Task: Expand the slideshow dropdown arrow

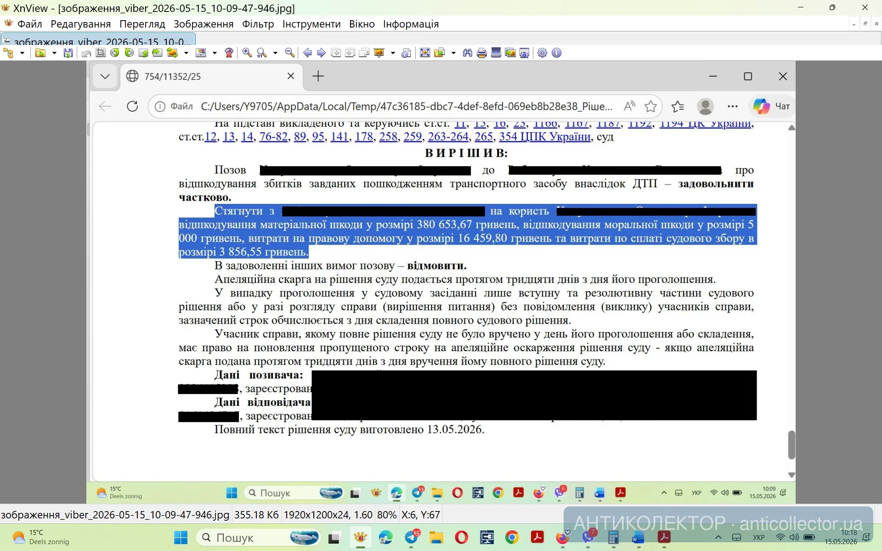Action: pos(393,53)
